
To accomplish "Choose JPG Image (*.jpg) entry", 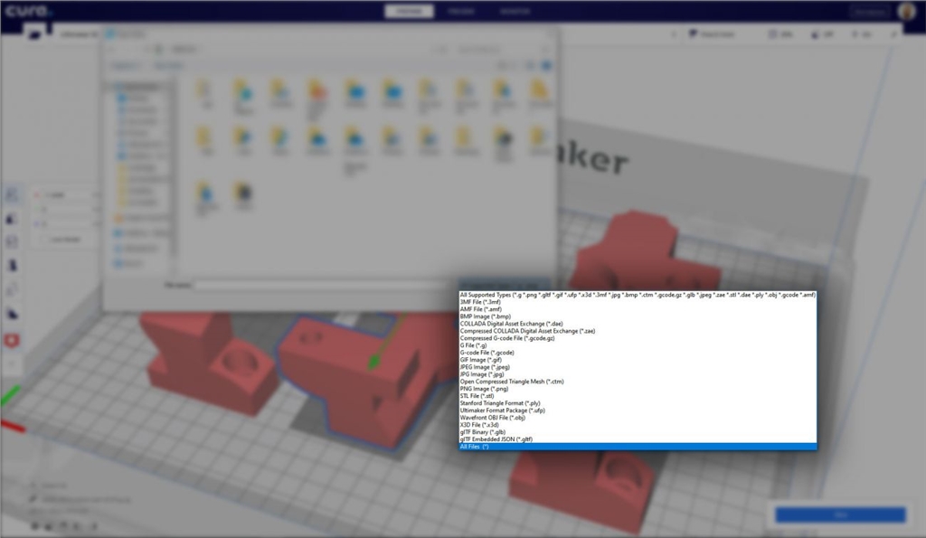I will click(x=483, y=374).
